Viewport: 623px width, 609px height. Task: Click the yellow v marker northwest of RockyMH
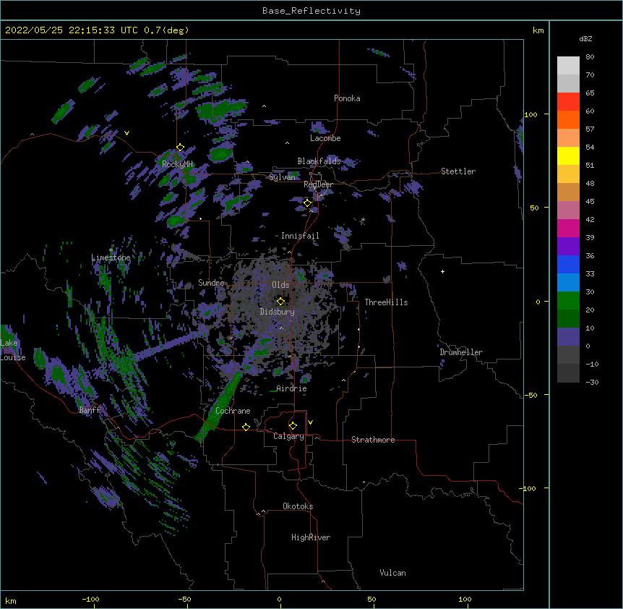(126, 133)
